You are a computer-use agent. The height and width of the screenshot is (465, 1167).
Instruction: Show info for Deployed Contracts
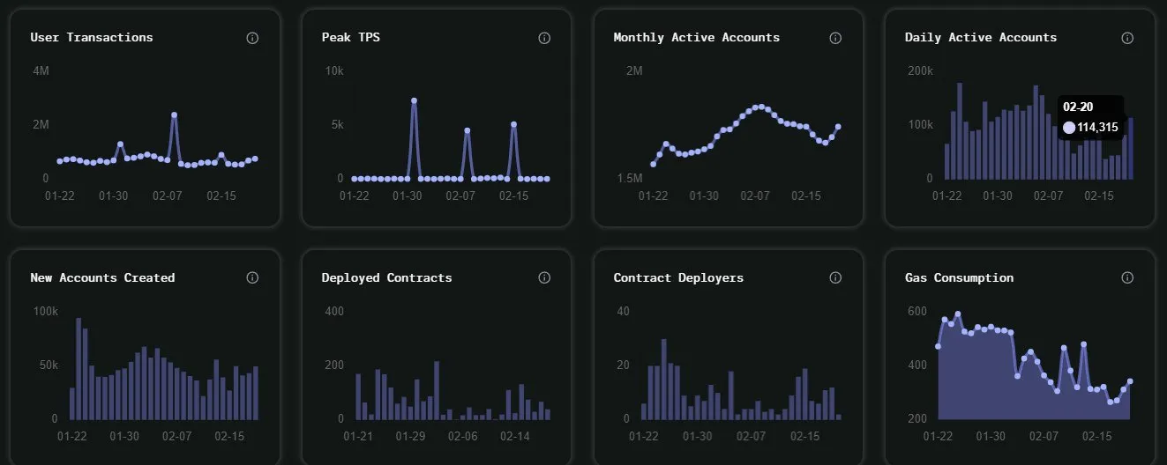coord(544,277)
